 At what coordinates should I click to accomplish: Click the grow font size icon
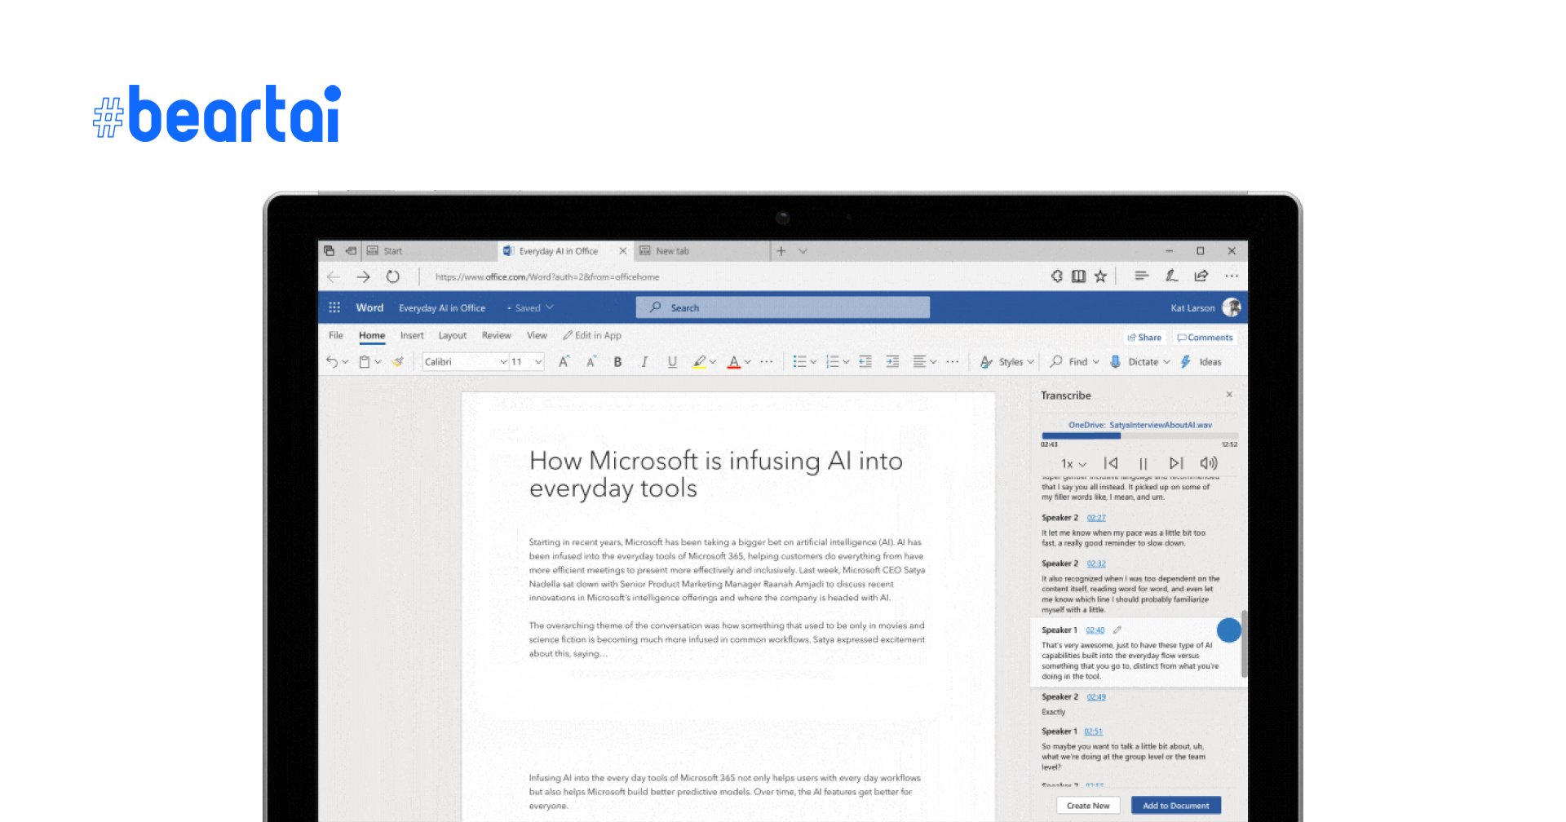[564, 362]
